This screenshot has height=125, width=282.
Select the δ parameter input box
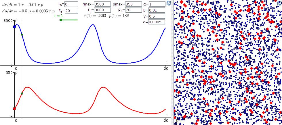[157, 22]
